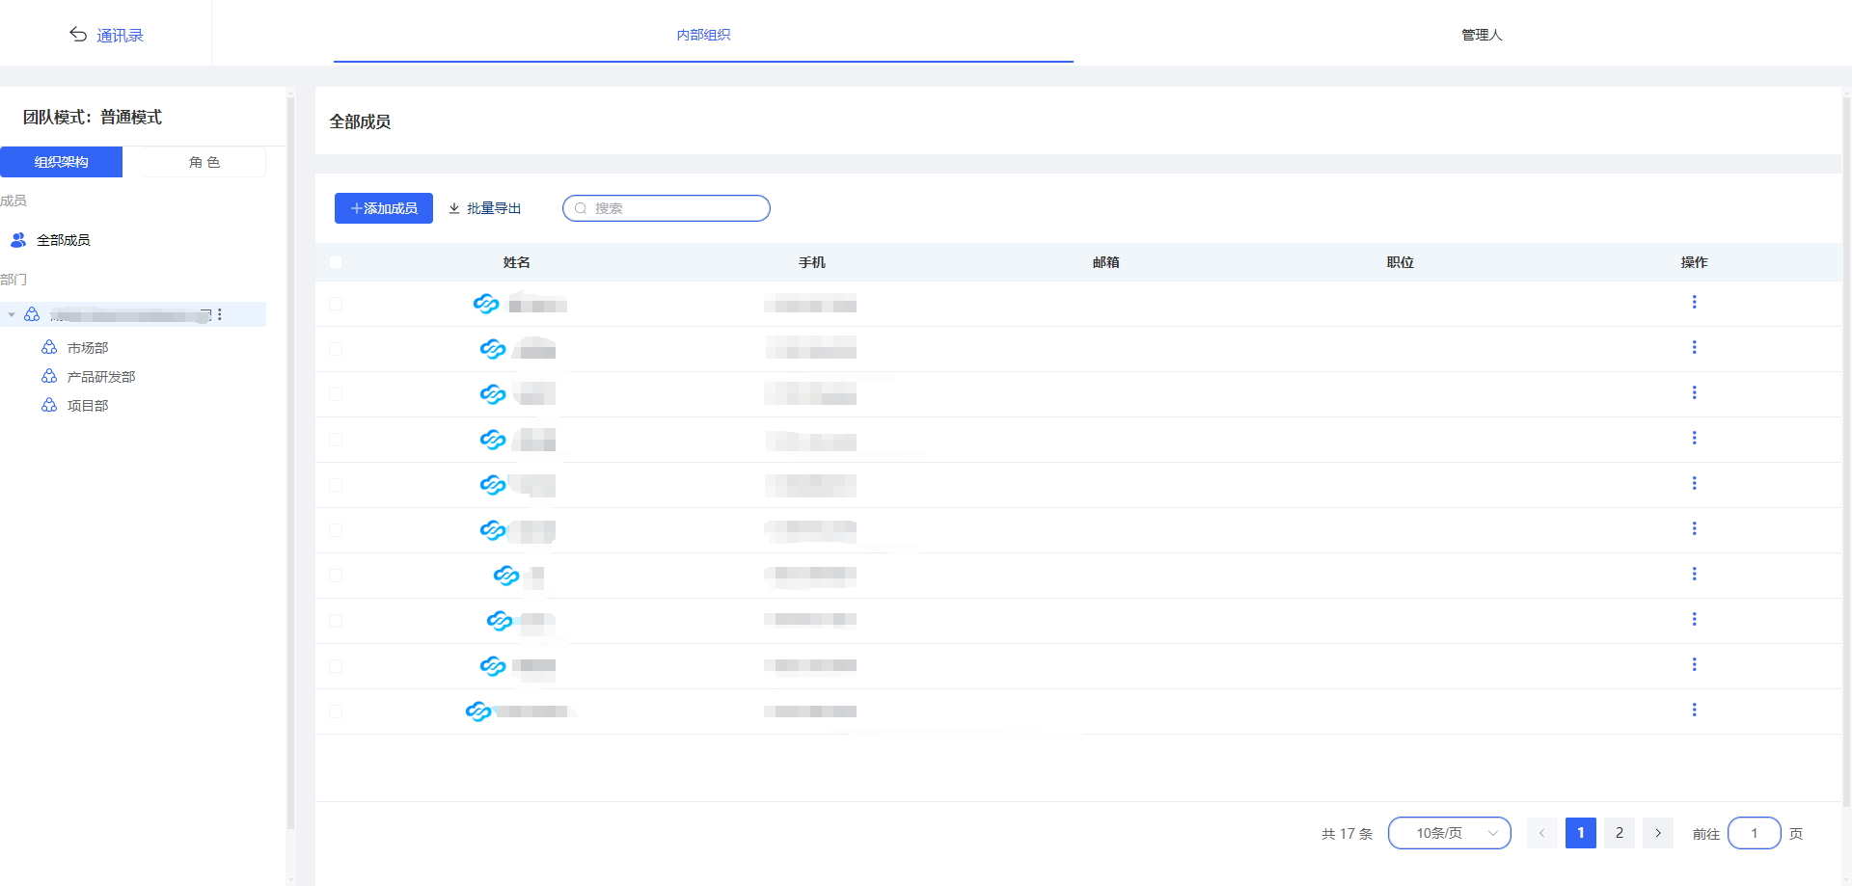Open the three-dot menu on last member row
Screen dimensions: 1852x886
point(1694,711)
